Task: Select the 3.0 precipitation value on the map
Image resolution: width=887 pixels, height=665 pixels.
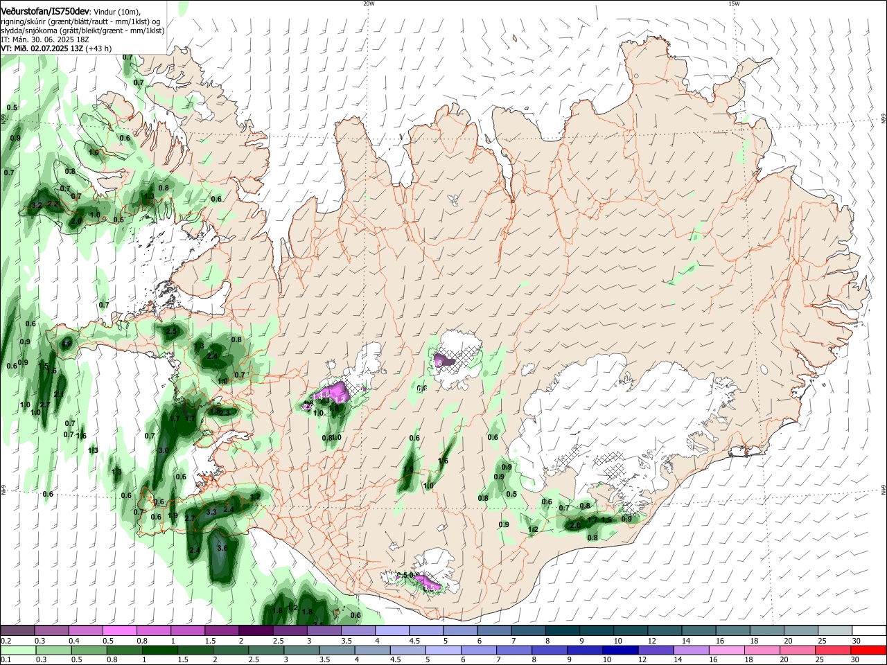Action: click(x=164, y=450)
